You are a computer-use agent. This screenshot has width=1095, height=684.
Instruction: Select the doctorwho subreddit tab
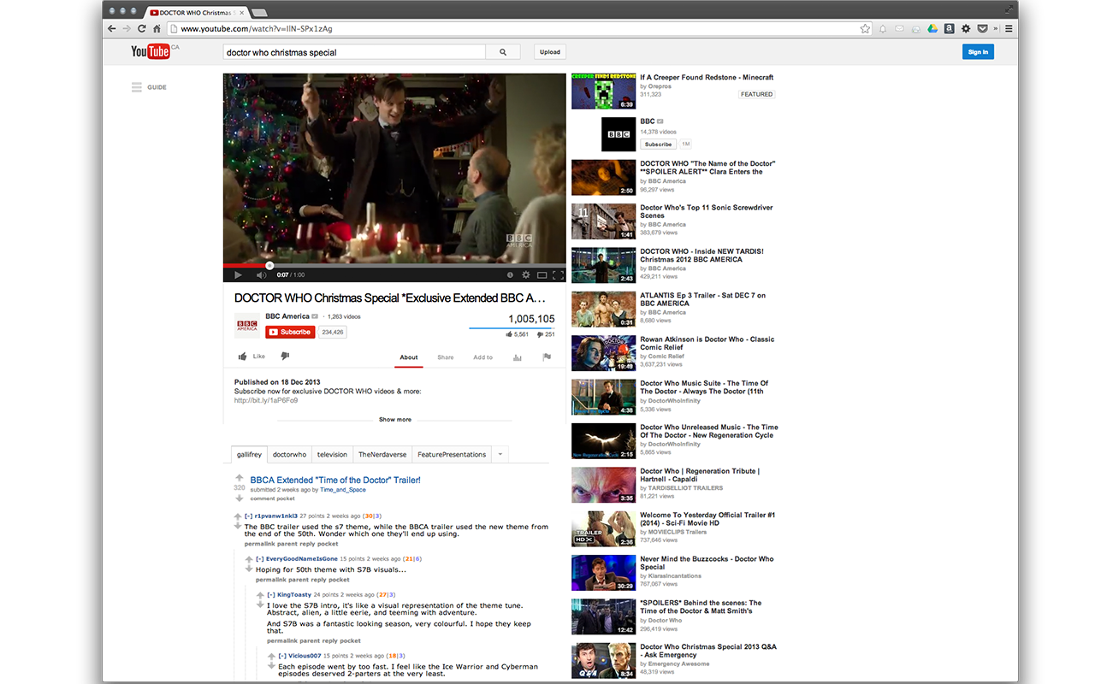(x=289, y=455)
